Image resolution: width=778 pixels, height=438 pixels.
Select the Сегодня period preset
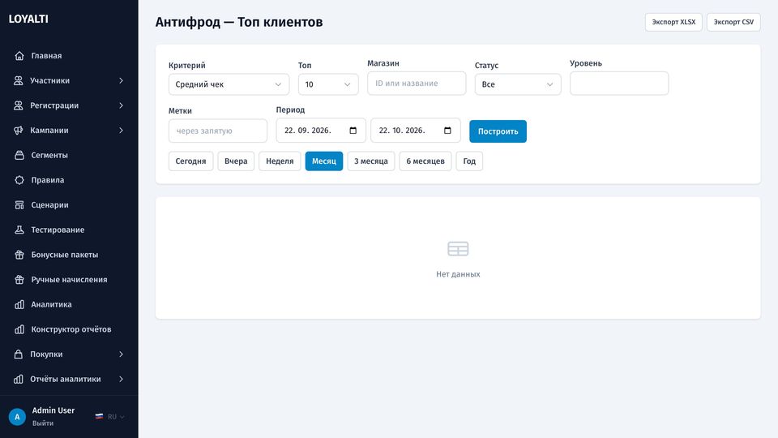click(190, 161)
